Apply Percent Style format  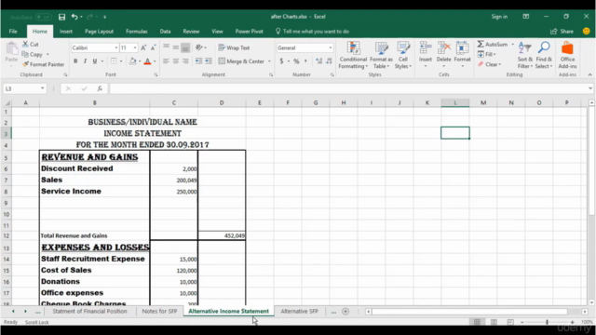click(296, 61)
